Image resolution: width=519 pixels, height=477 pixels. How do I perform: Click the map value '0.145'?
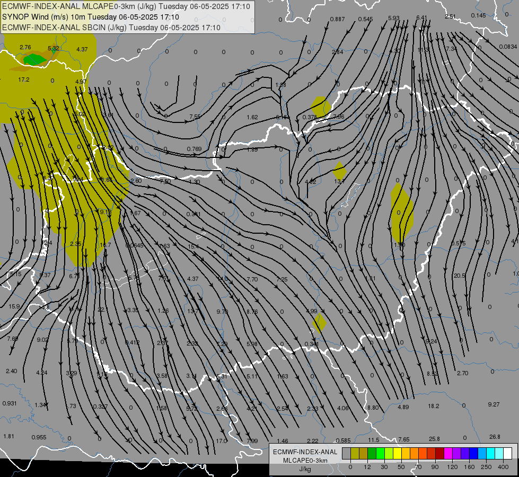point(478,15)
